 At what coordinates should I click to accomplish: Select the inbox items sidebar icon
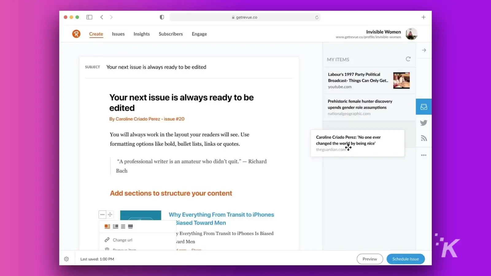tap(424, 107)
